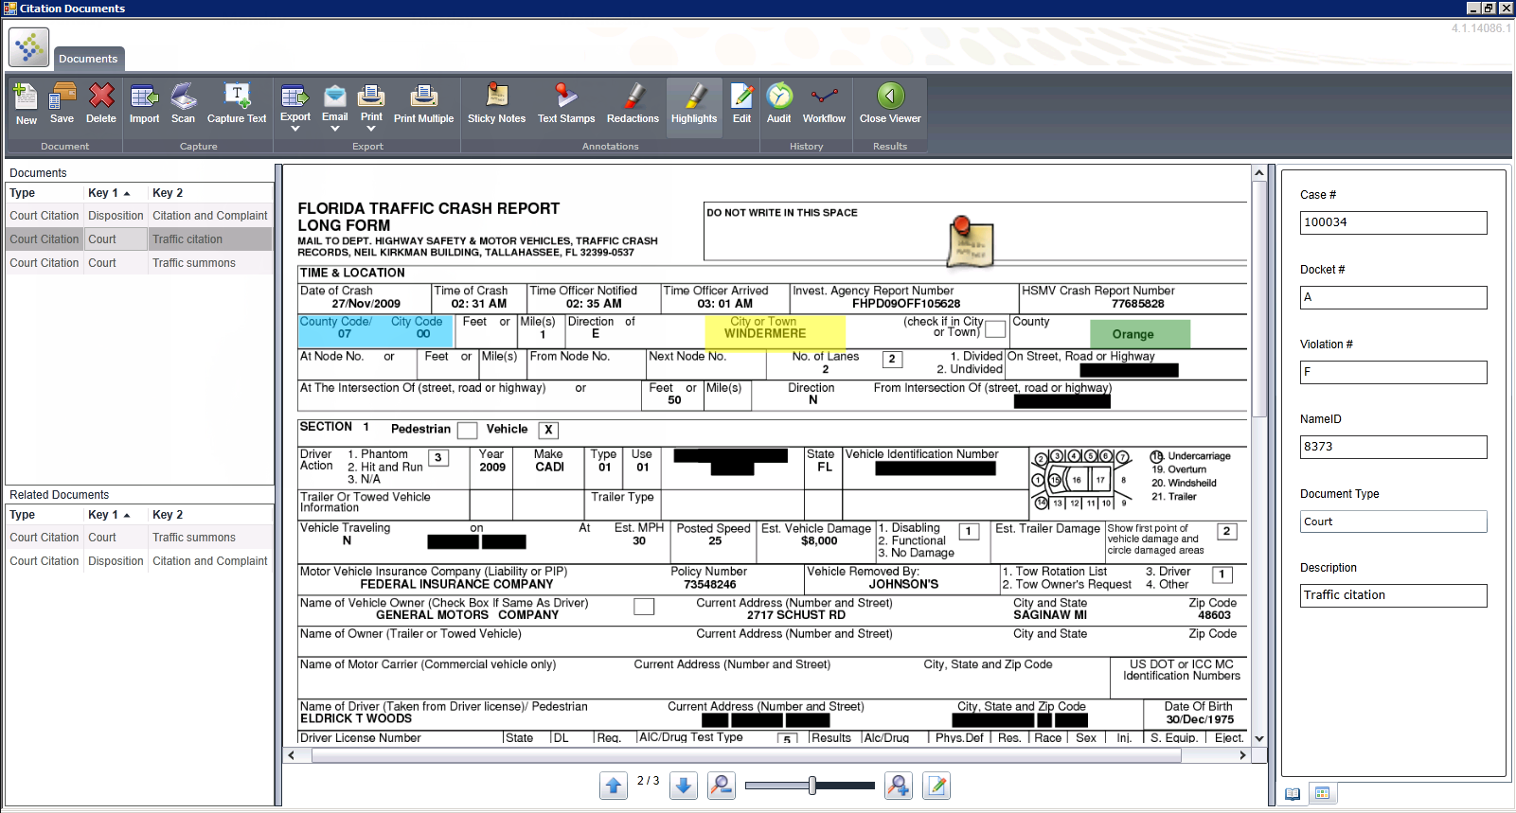Tick the Same As Driver checkbox
1516x813 pixels.
[644, 607]
